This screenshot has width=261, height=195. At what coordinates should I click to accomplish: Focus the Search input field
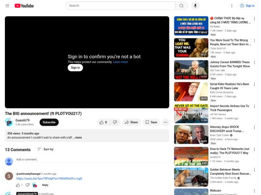[x=120, y=6]
